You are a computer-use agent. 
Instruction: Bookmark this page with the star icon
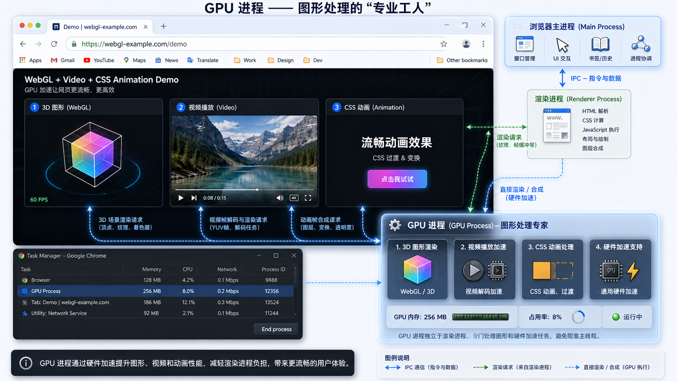(x=444, y=44)
